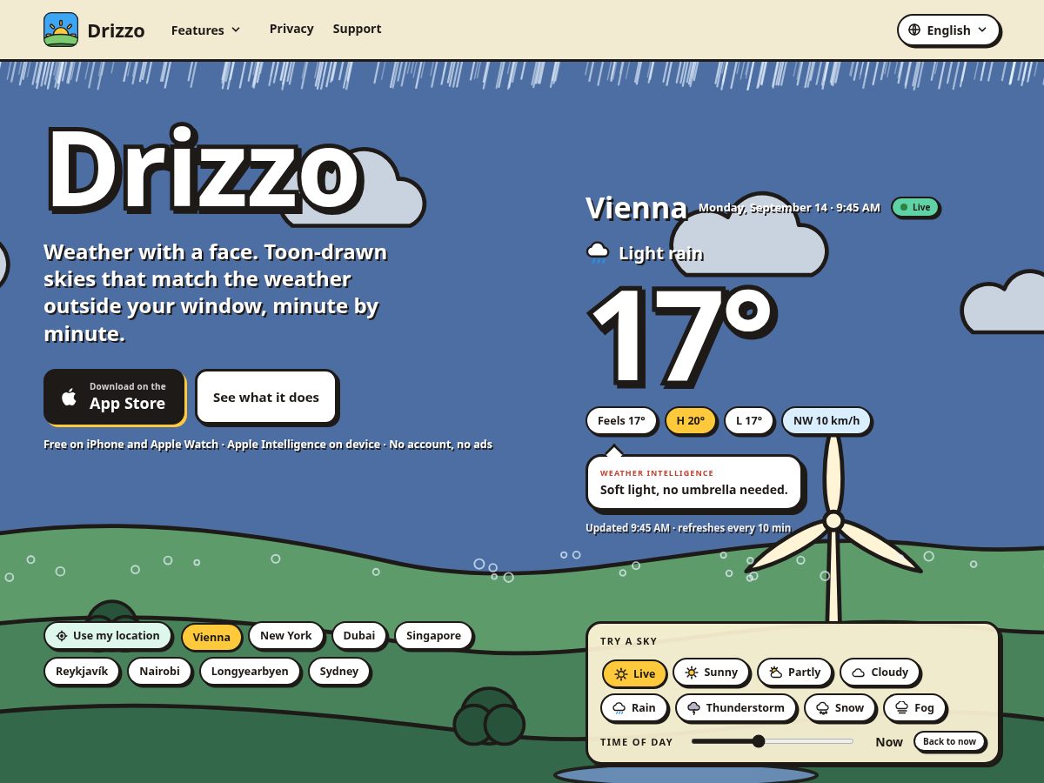
Task: Click the Drizzo app logo icon
Action: pos(61,30)
